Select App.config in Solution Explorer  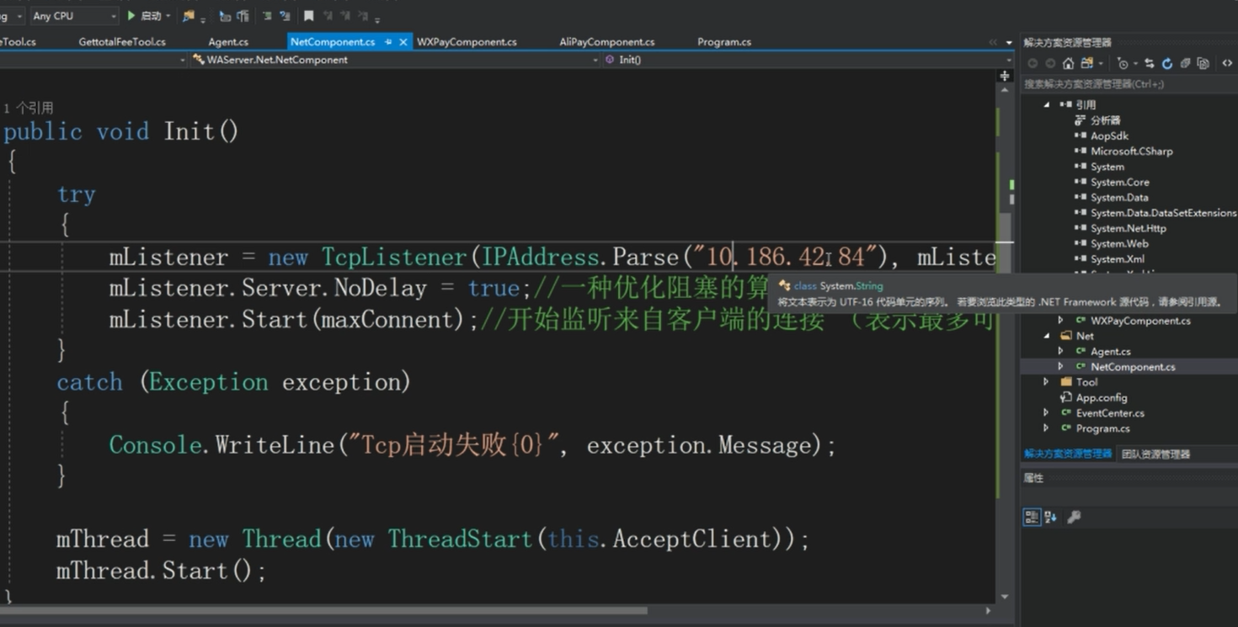pyautogui.click(x=1101, y=397)
